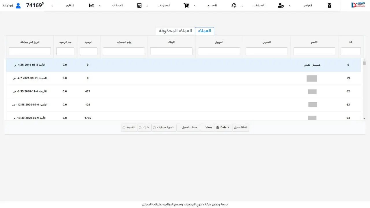This screenshot has width=370, height=208.
Task: Open the العملاء tab
Action: 204,31
